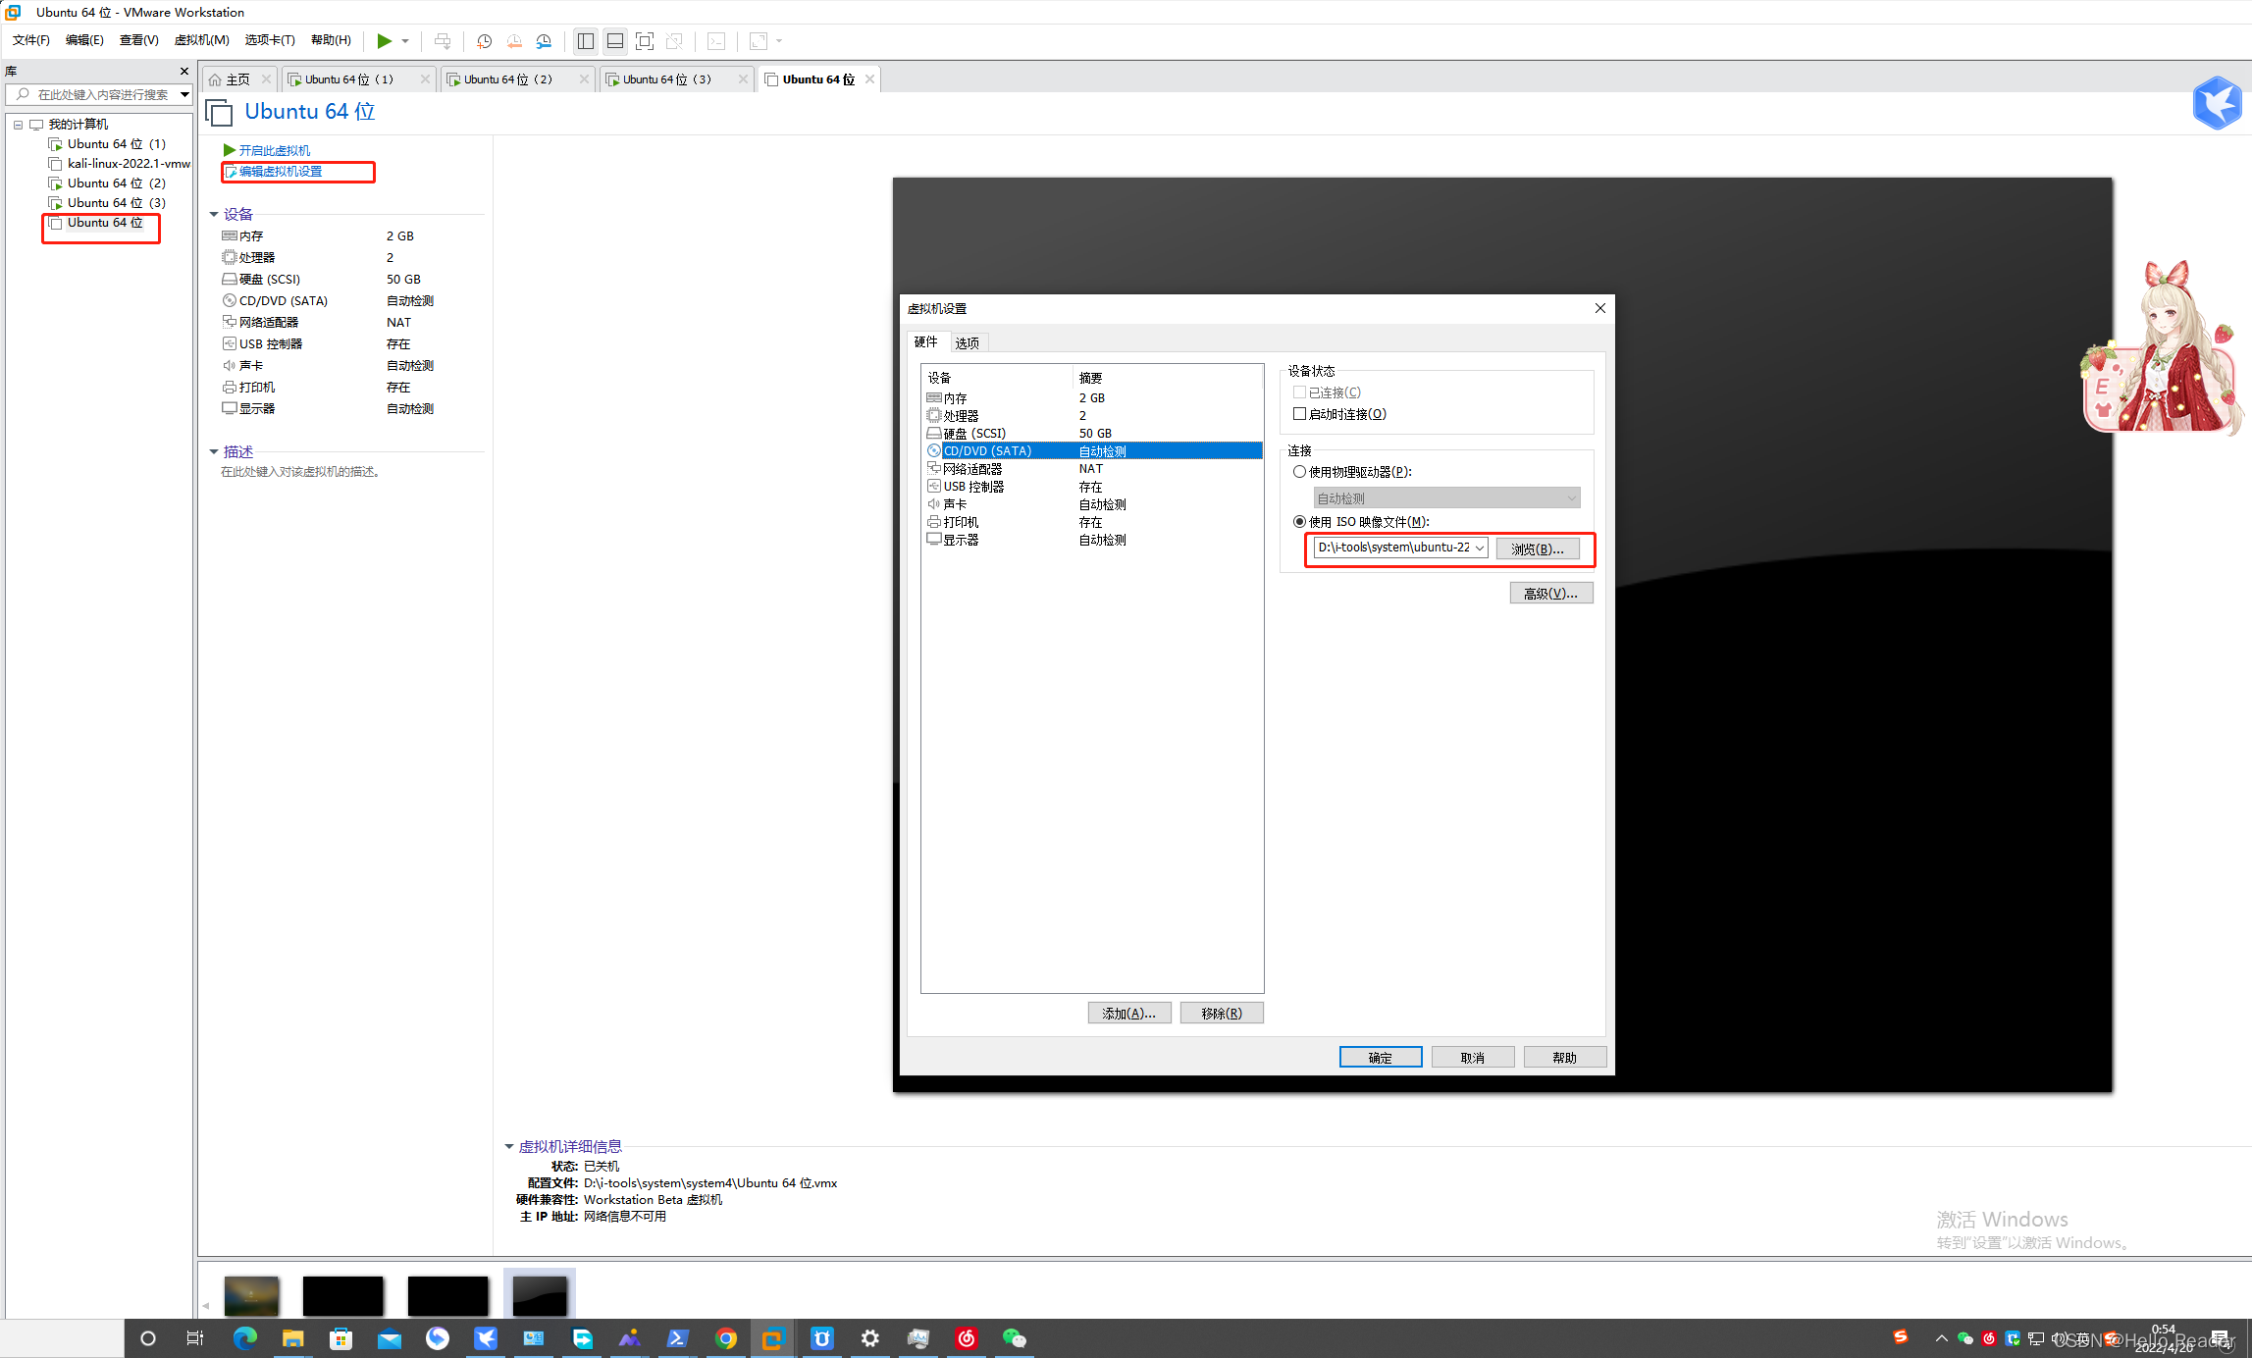Click the green power-on play toolbar icon
Image resolution: width=2252 pixels, height=1358 pixels.
point(384,41)
